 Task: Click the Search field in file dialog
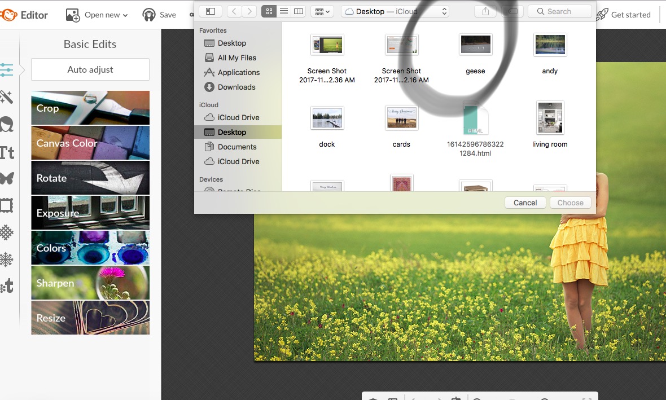pos(560,11)
